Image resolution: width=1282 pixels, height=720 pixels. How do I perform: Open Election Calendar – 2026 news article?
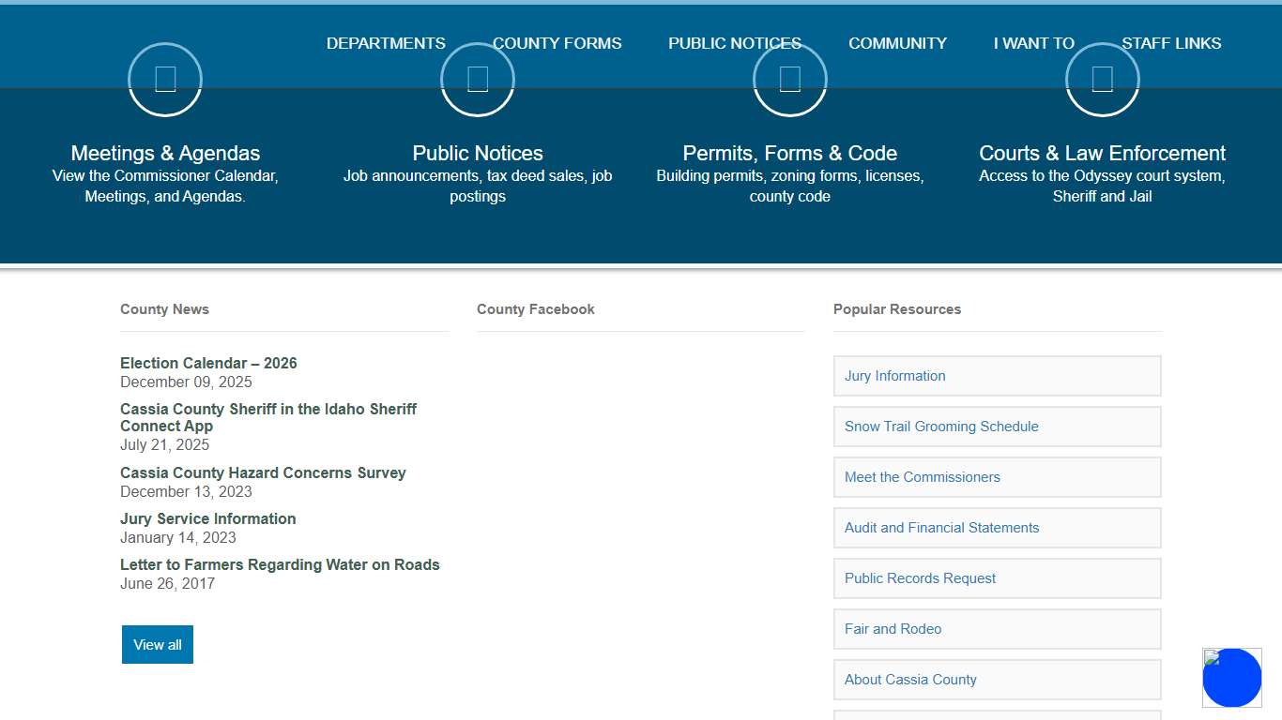click(x=208, y=363)
